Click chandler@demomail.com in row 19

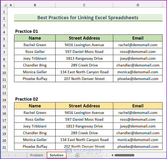[138, 133]
